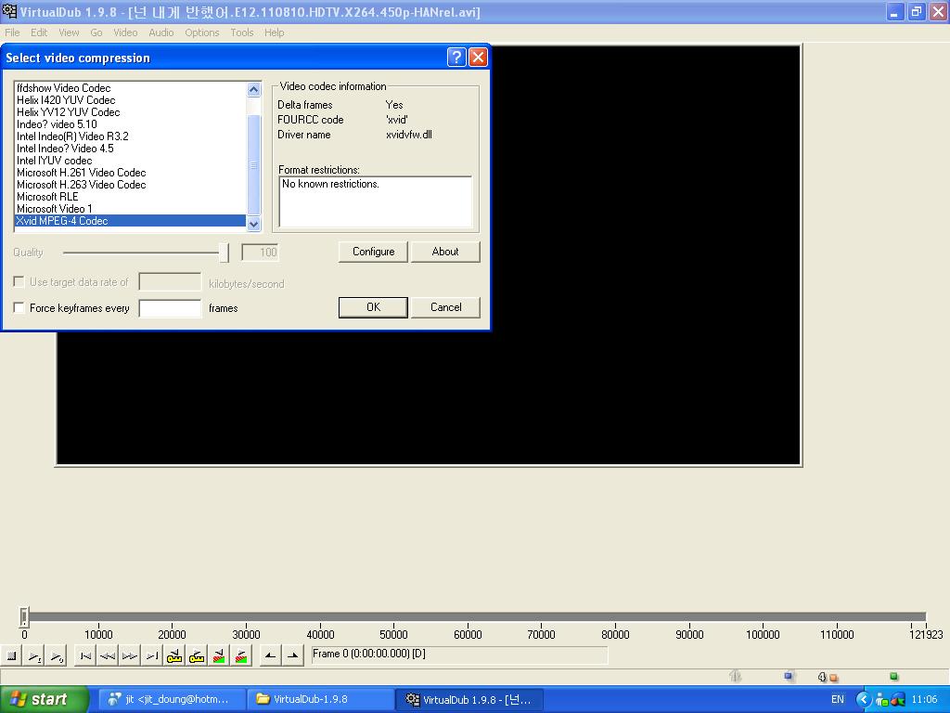
Task: Select Microsoft RLE codec
Action: [x=130, y=197]
